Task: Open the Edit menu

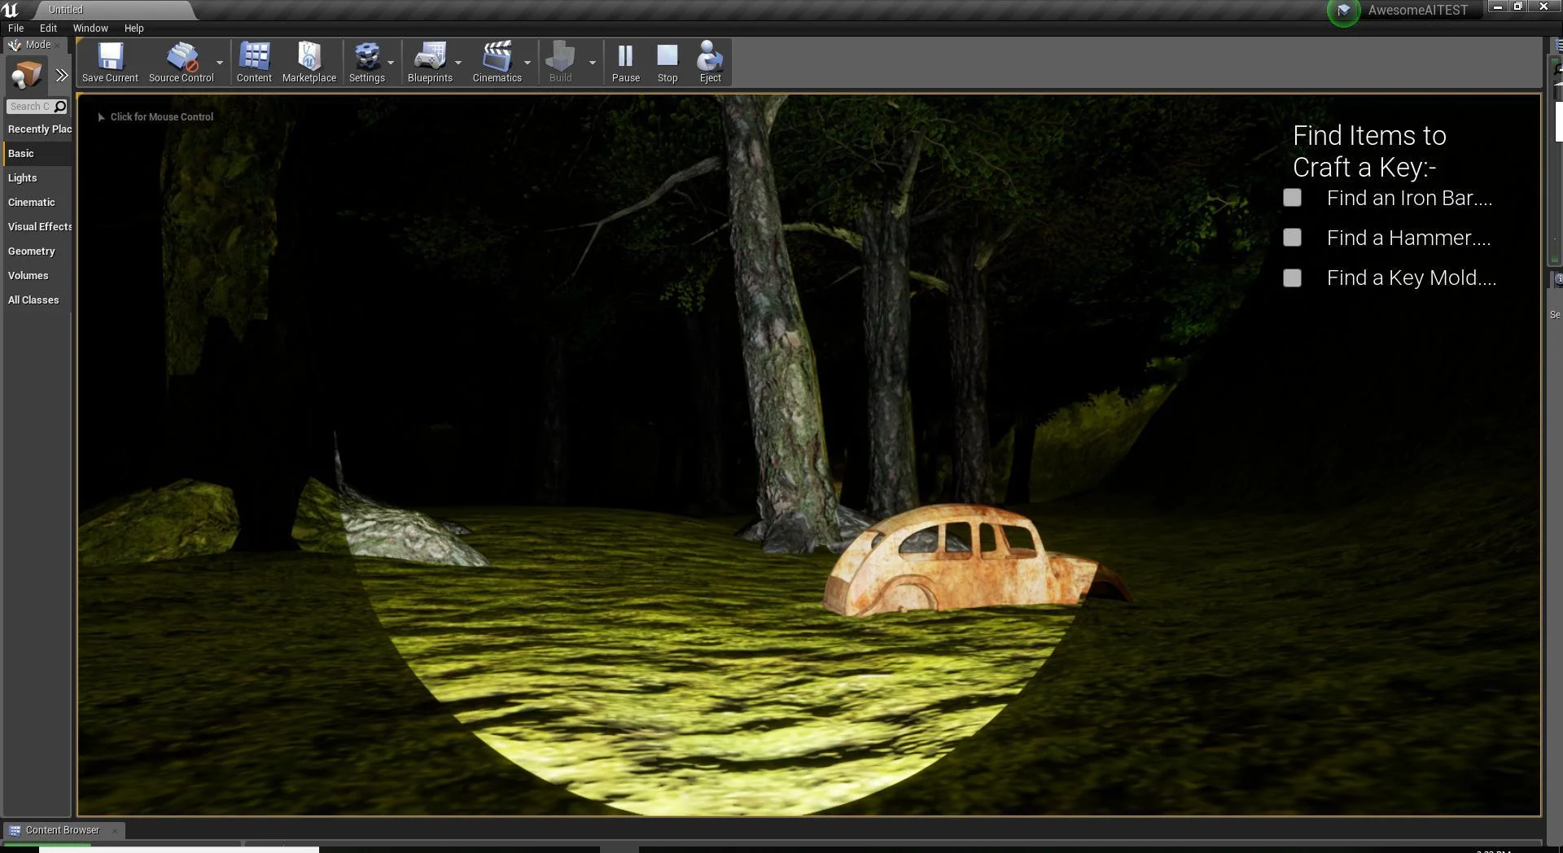Action: (x=48, y=28)
